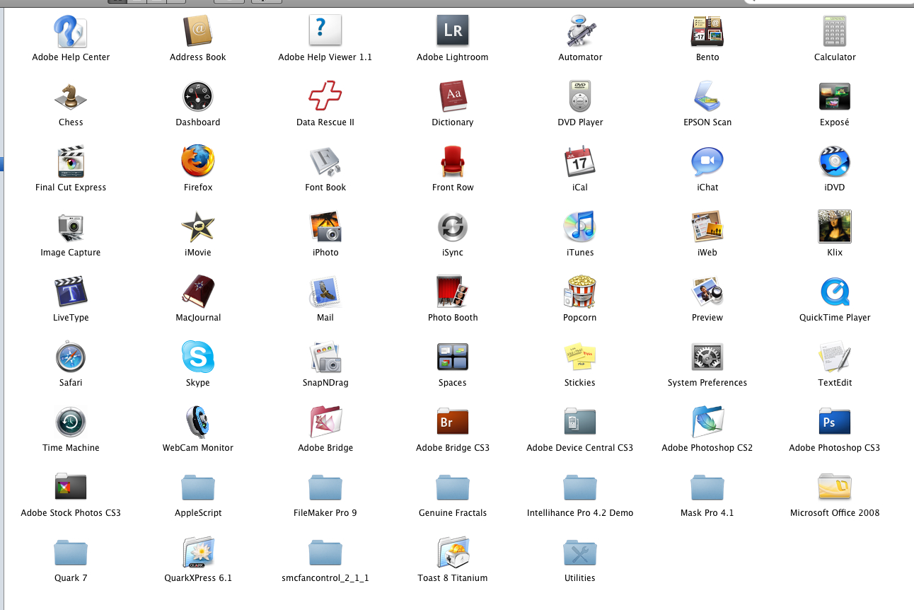Select the Firefox icon

tap(198, 161)
